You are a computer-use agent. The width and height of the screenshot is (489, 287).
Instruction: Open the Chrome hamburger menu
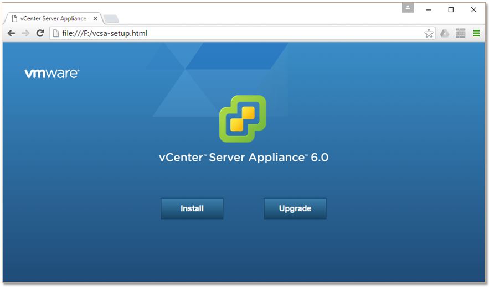[476, 33]
